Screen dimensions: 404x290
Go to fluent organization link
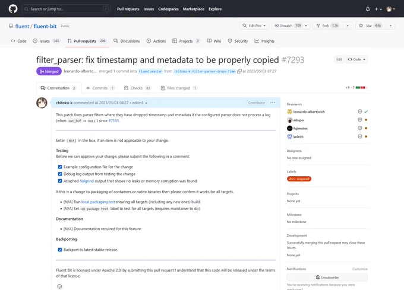(x=22, y=26)
